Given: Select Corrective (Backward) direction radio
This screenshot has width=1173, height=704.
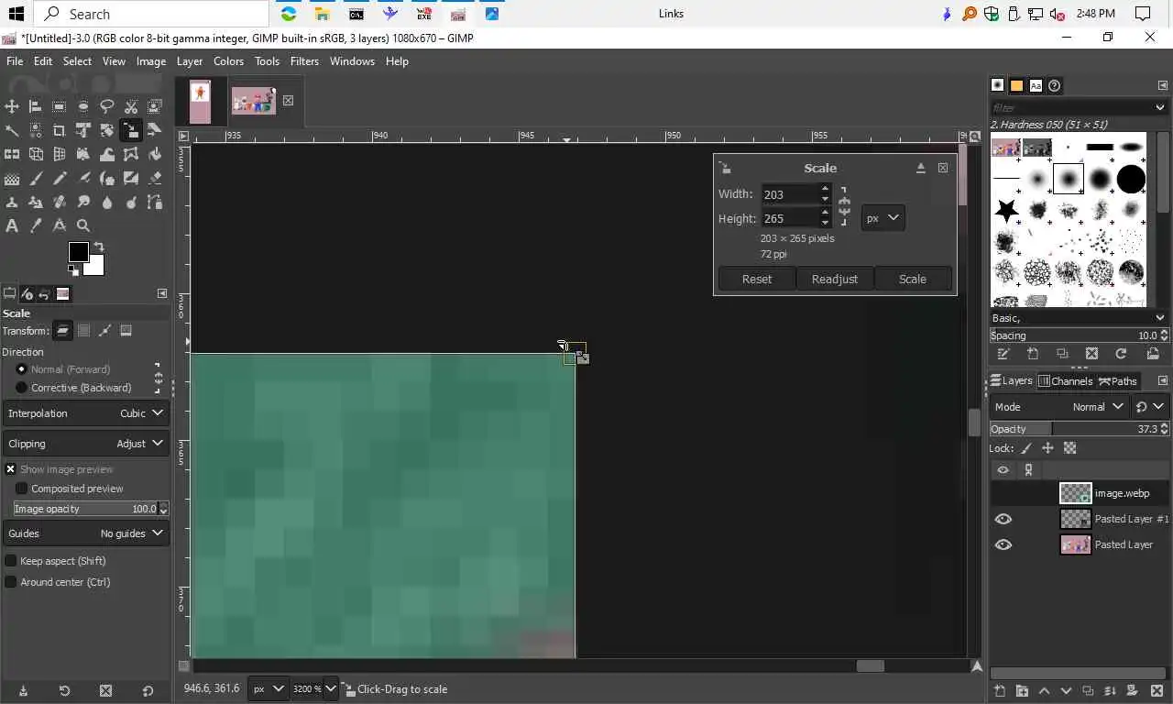Looking at the screenshot, I should pyautogui.click(x=22, y=388).
